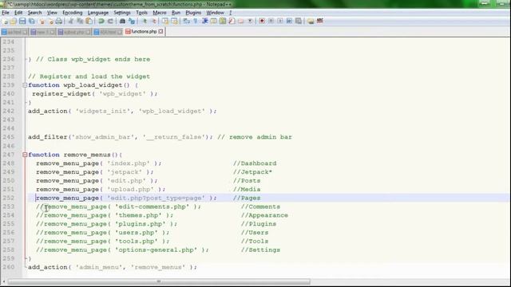Close the functions.php tab

pos(161,32)
